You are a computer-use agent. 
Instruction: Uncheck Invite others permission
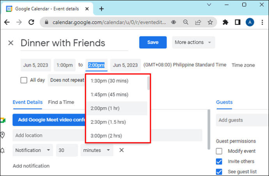pos(219,161)
